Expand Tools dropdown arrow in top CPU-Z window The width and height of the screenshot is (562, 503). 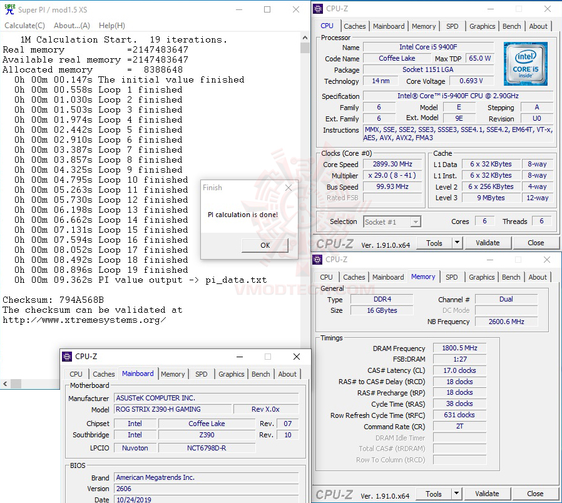pyautogui.click(x=457, y=243)
